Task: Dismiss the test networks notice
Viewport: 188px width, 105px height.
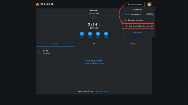Action: 150,15
